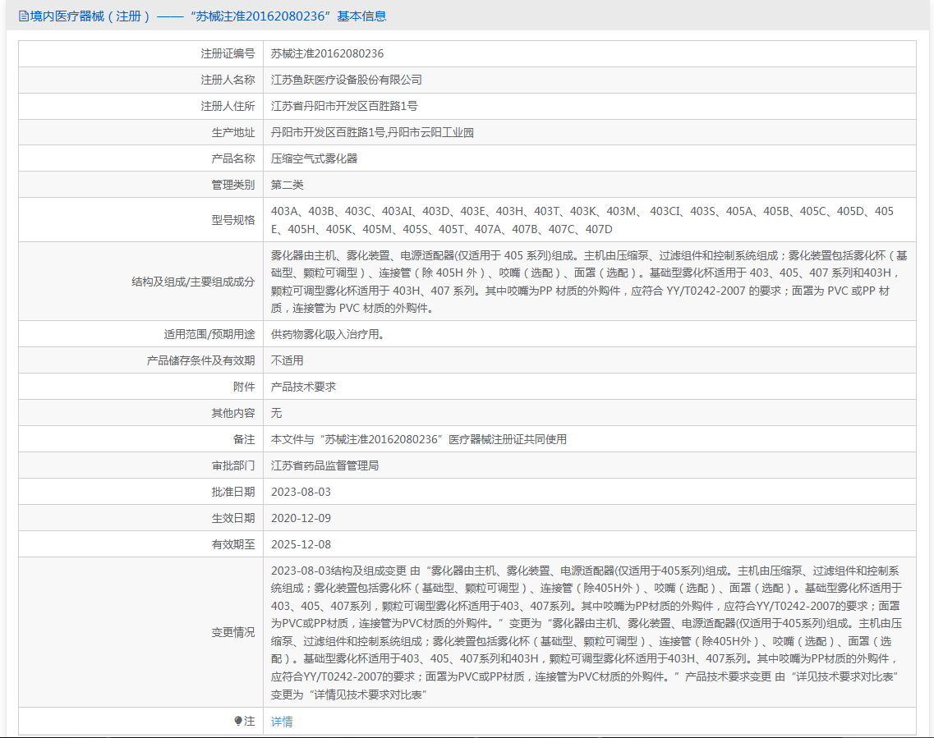The height and width of the screenshot is (738, 934).
Task: Select other content value 无
Action: coord(276,412)
